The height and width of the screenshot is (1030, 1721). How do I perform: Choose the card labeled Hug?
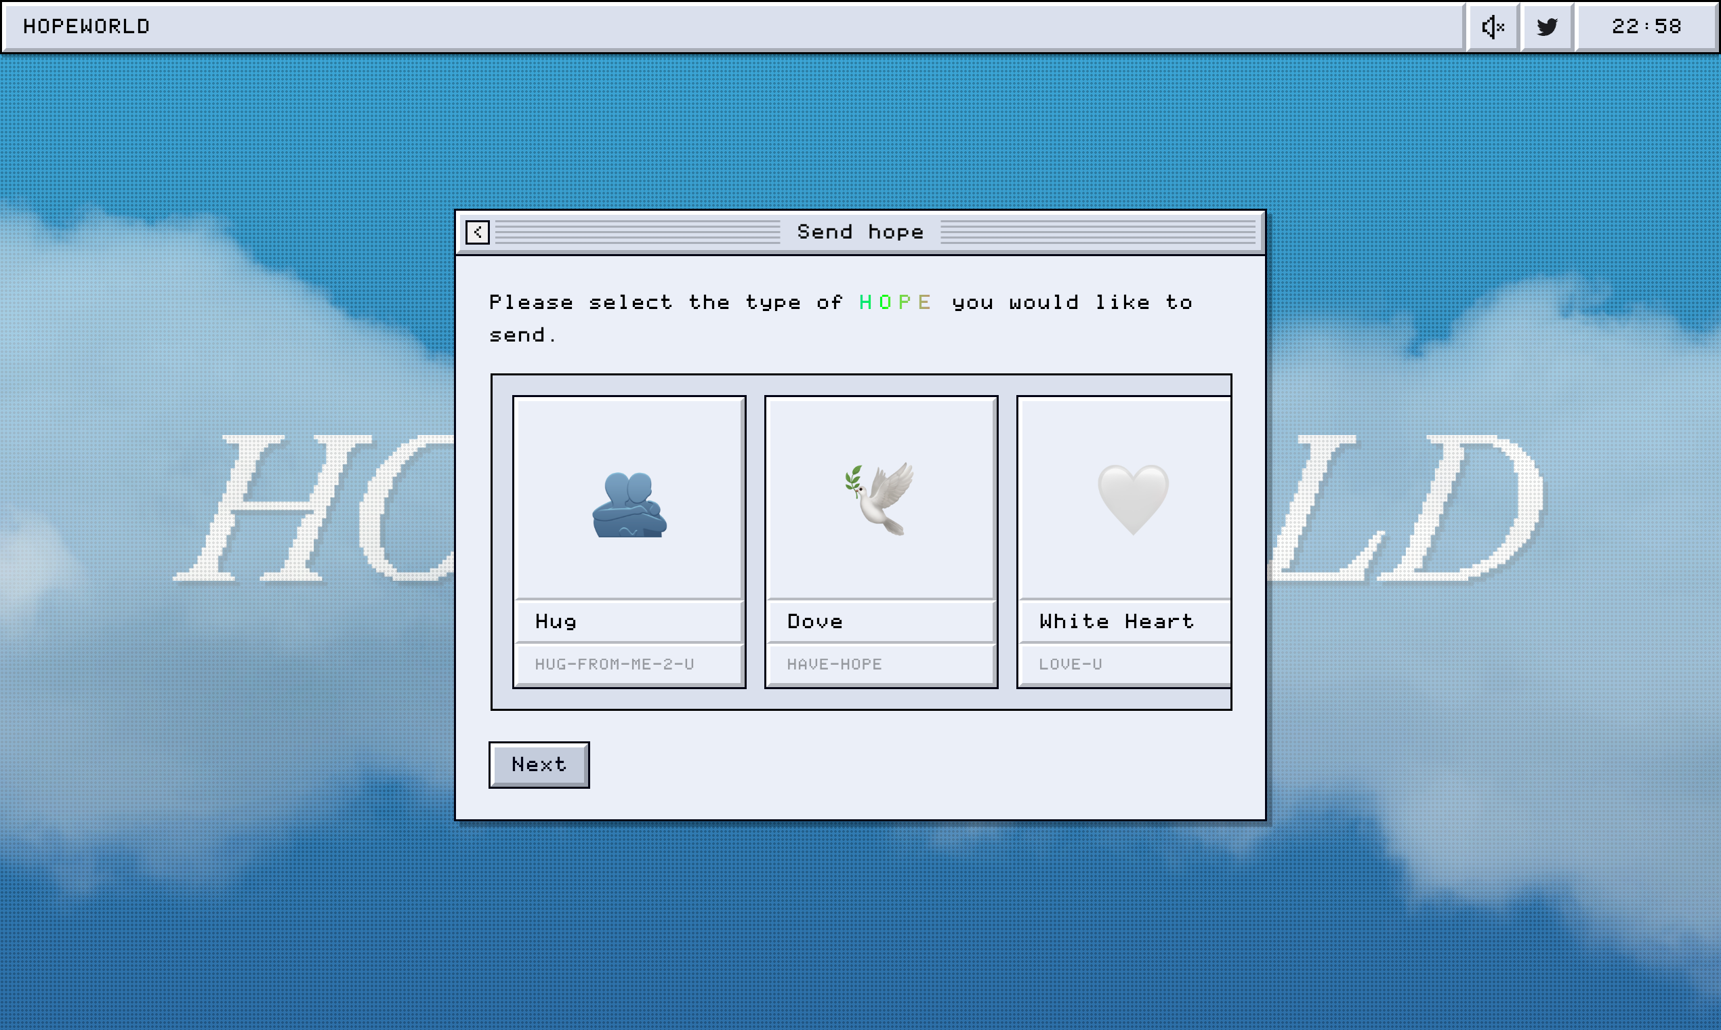click(629, 542)
